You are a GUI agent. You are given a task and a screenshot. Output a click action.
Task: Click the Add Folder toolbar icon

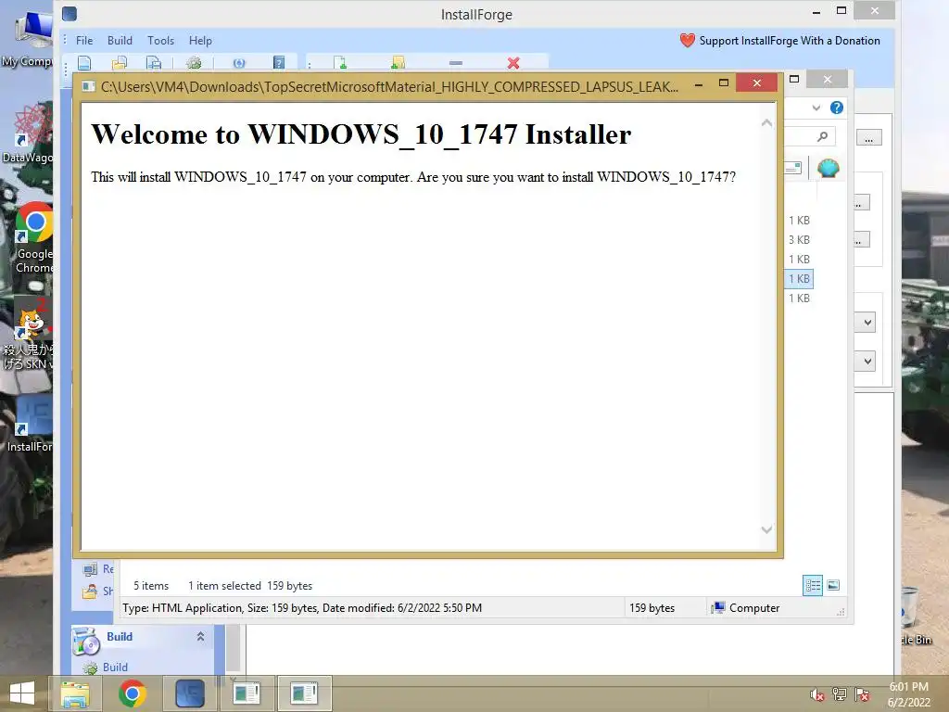click(x=398, y=62)
